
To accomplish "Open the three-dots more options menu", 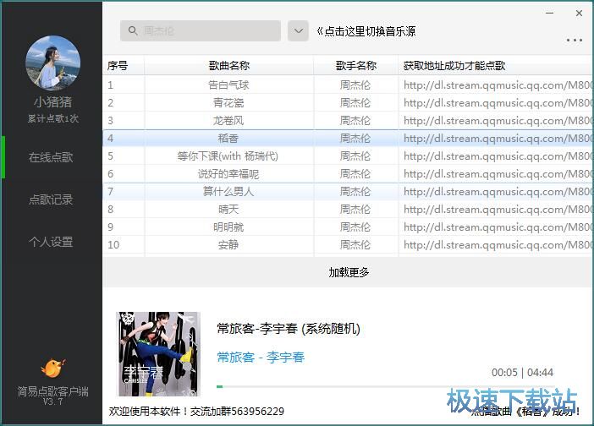I will [x=575, y=40].
